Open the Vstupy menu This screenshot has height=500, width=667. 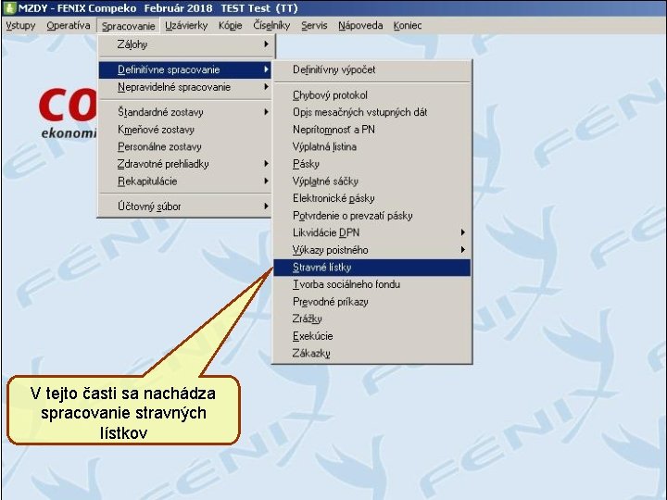(x=20, y=26)
